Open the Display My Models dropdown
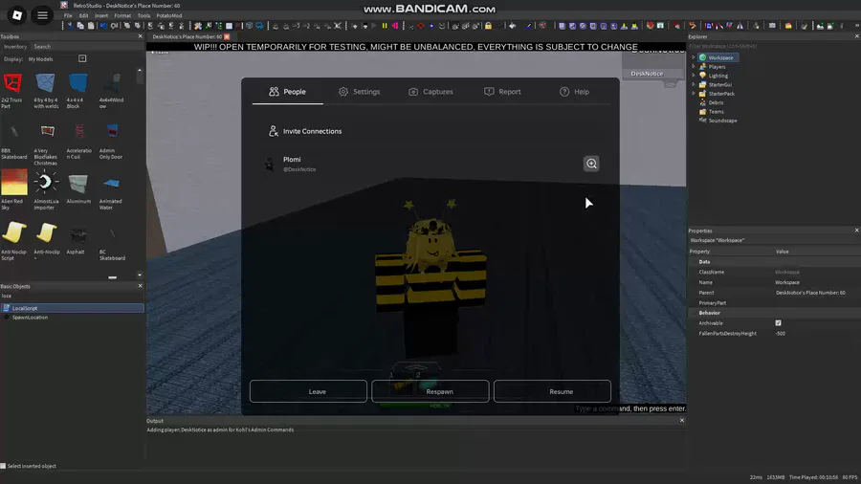This screenshot has width=861, height=484. coord(82,58)
